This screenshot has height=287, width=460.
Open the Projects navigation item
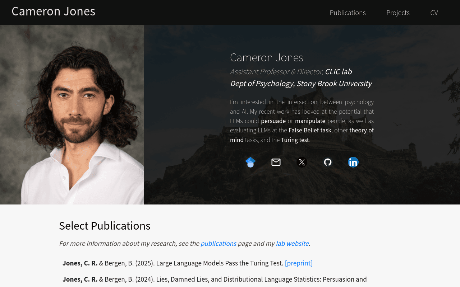tap(398, 13)
